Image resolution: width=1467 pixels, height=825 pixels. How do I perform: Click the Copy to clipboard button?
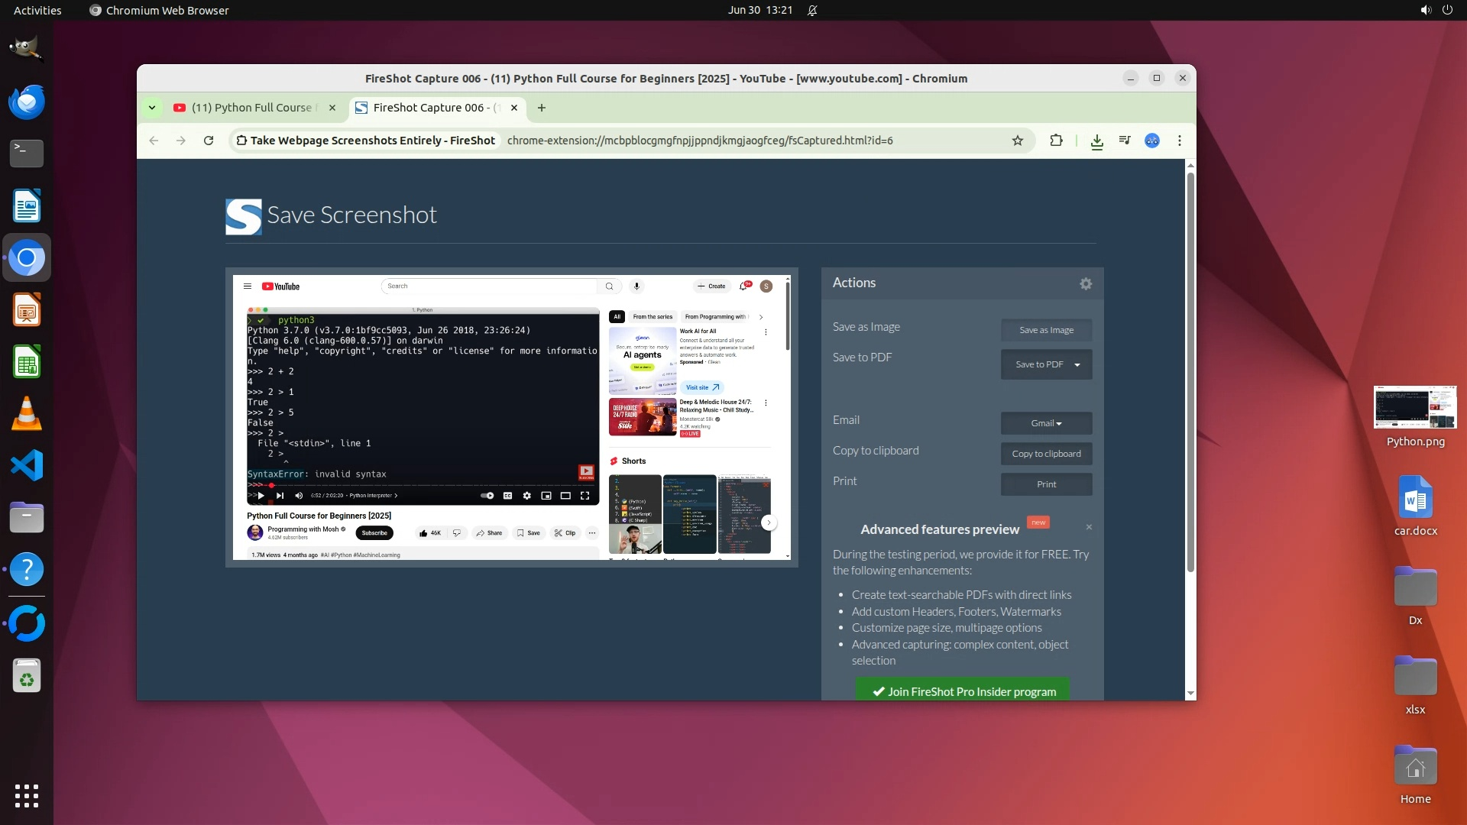click(x=1046, y=454)
